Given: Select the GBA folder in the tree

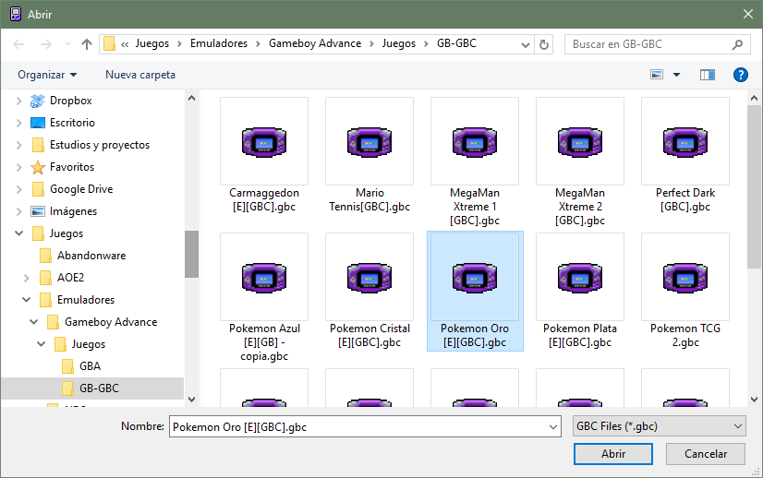Looking at the screenshot, I should tap(90, 366).
